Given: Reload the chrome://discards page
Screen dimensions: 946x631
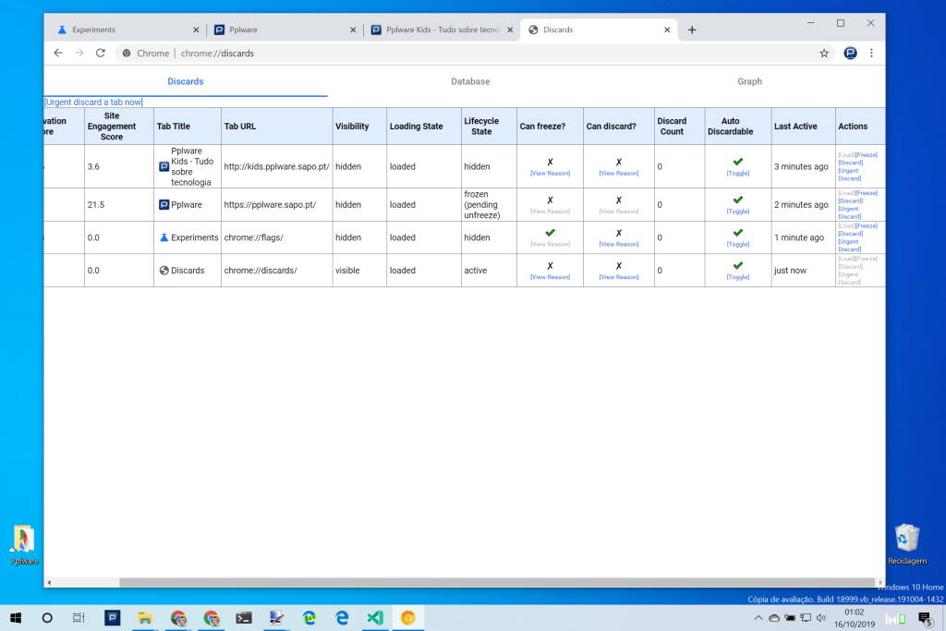Looking at the screenshot, I should 101,54.
